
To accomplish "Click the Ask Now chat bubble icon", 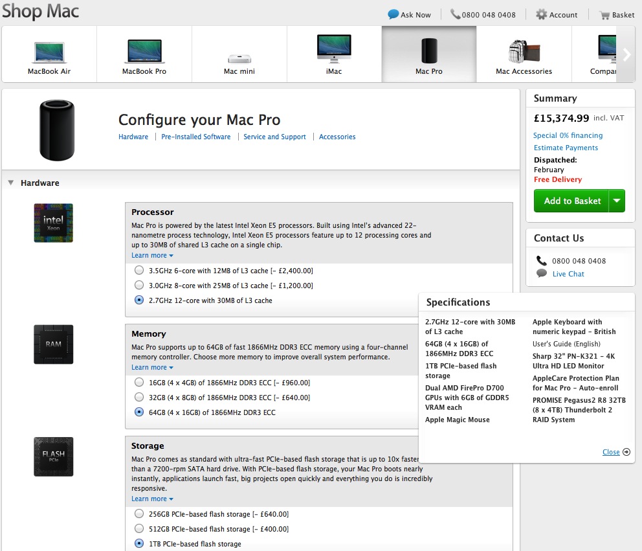I will point(393,14).
